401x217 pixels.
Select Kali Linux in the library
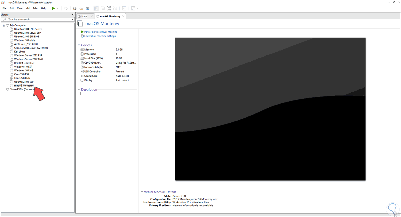pyautogui.click(x=20, y=52)
